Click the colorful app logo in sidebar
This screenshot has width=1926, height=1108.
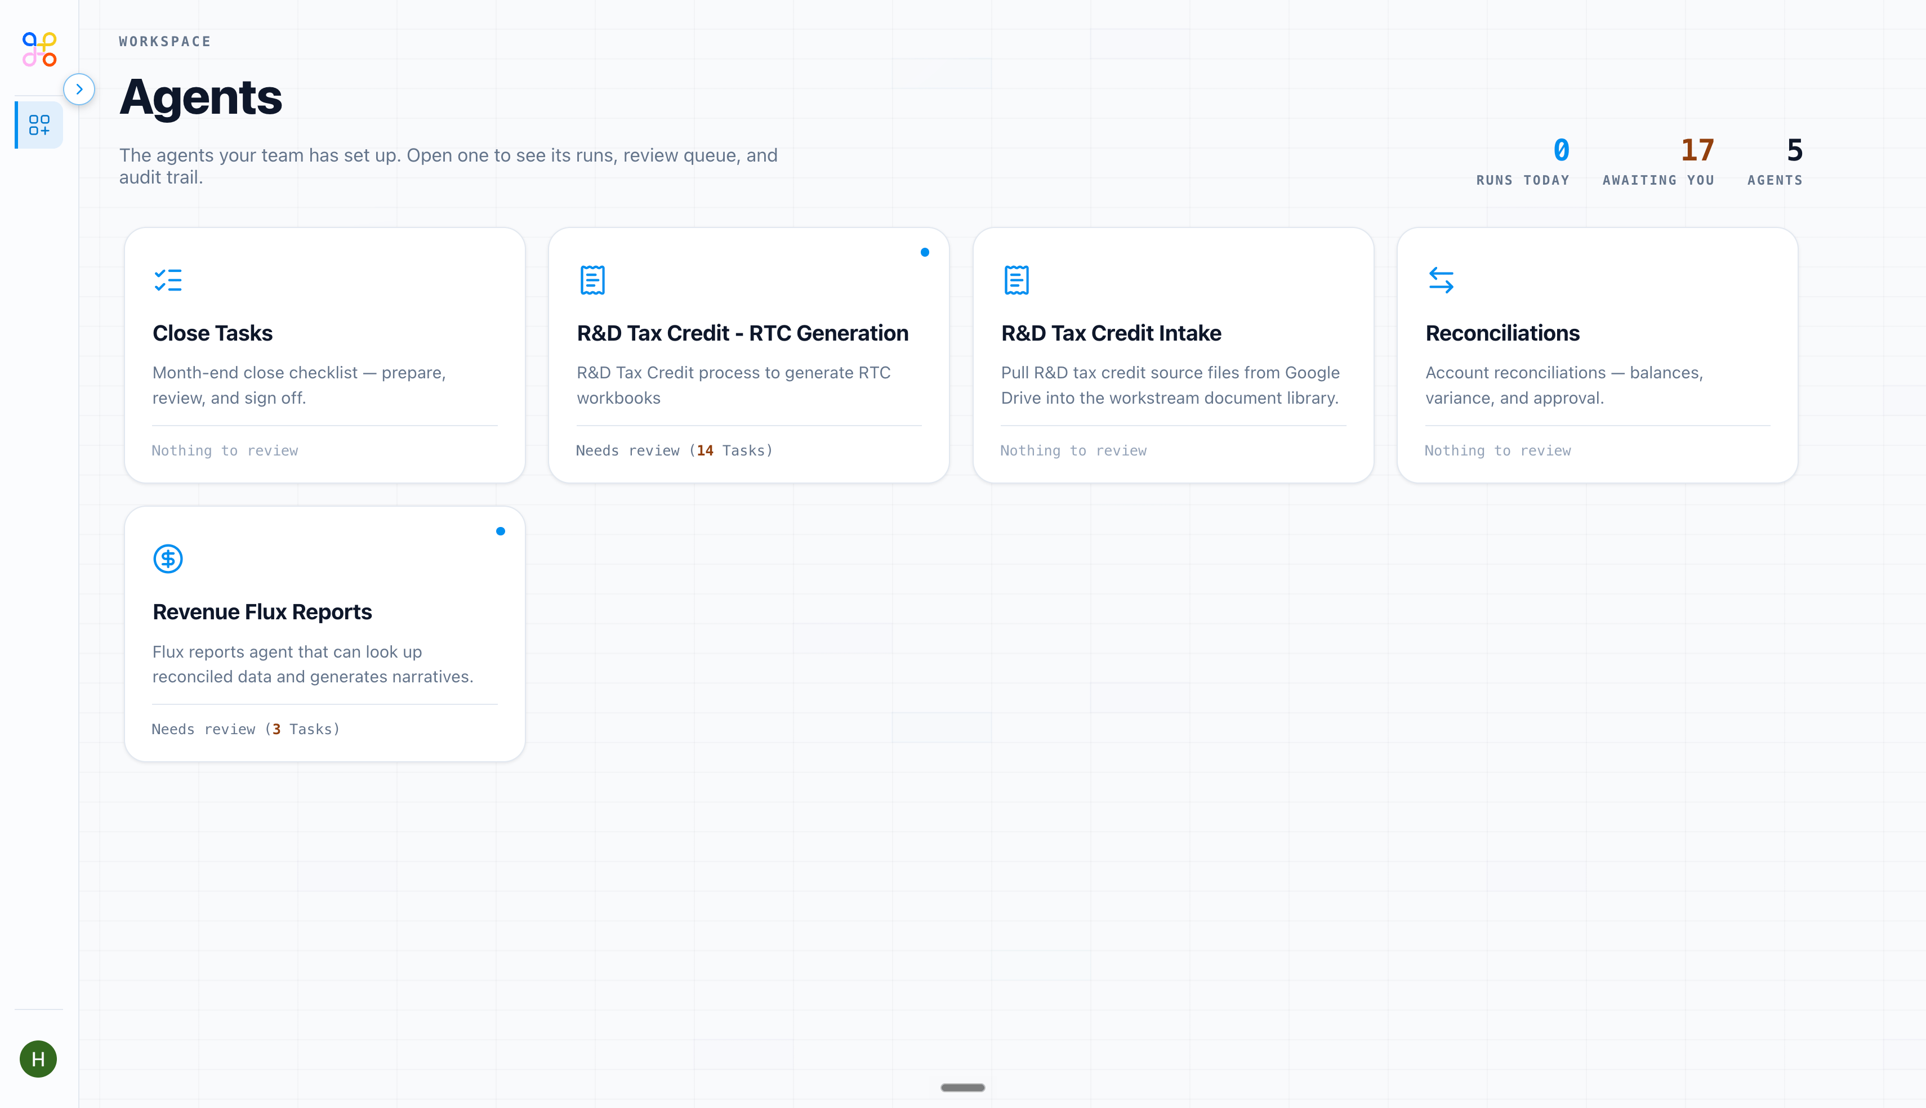pos(39,50)
